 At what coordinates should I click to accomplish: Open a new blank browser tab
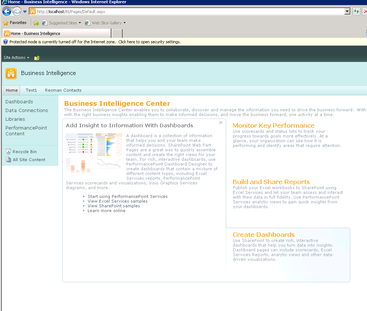pyautogui.click(x=117, y=33)
